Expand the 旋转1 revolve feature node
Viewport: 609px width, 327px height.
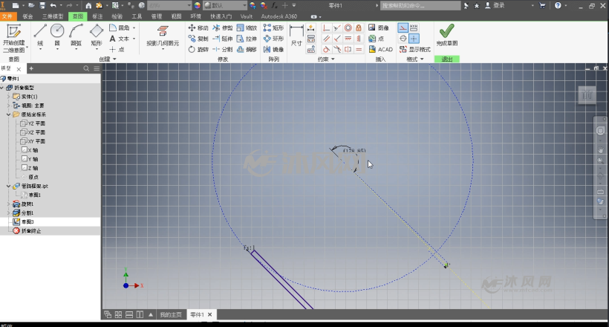(x=9, y=204)
